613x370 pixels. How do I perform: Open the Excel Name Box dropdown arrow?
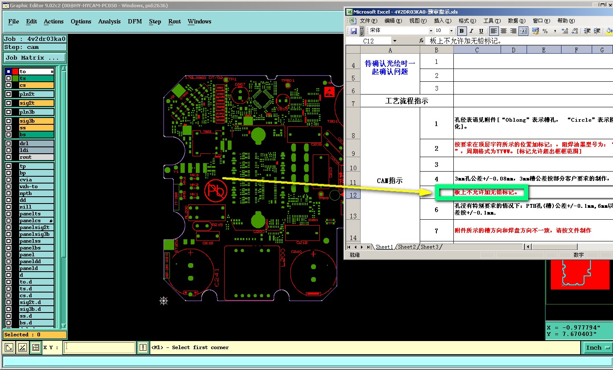(395, 41)
